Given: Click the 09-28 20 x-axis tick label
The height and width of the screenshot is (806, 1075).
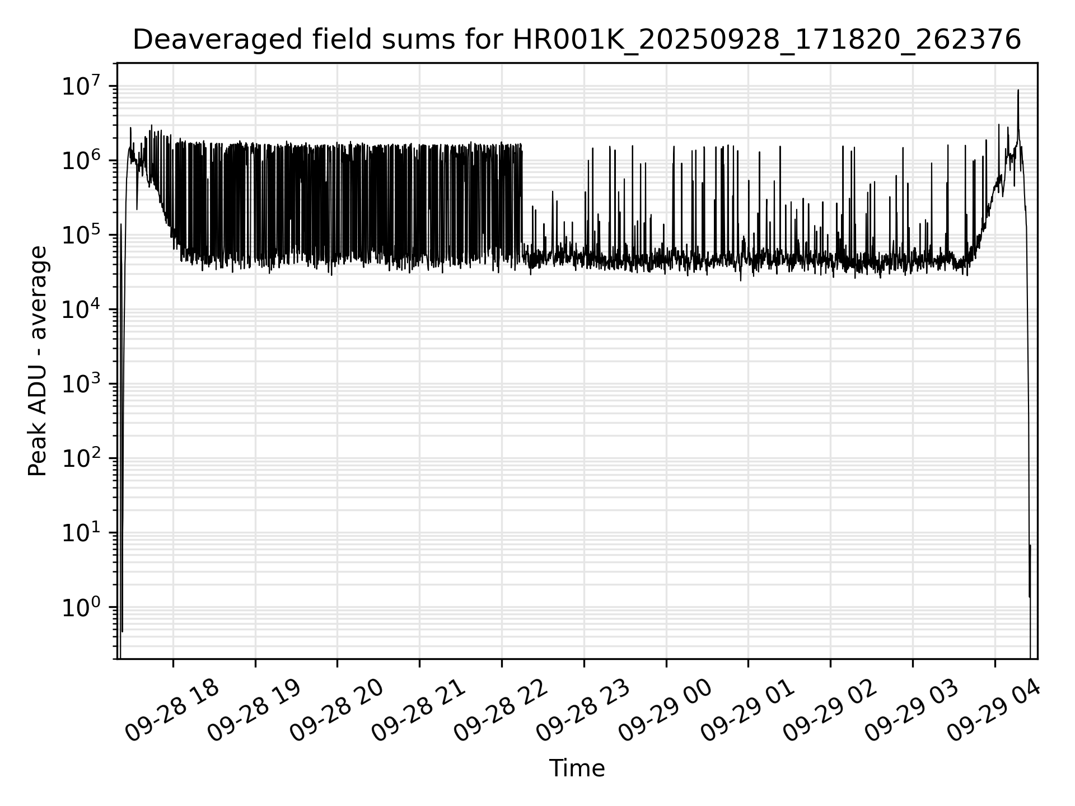Looking at the screenshot, I should [x=336, y=710].
